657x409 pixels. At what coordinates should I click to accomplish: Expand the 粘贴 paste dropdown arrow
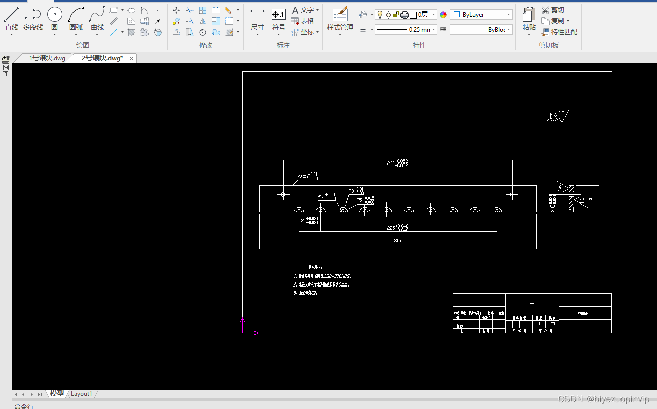point(529,35)
